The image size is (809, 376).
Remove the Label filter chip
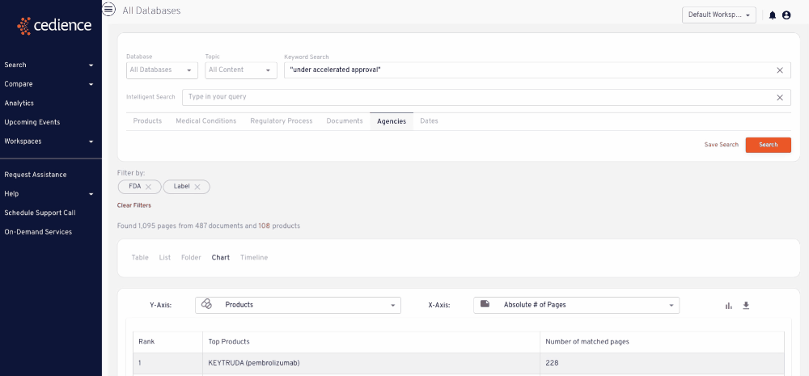click(197, 187)
